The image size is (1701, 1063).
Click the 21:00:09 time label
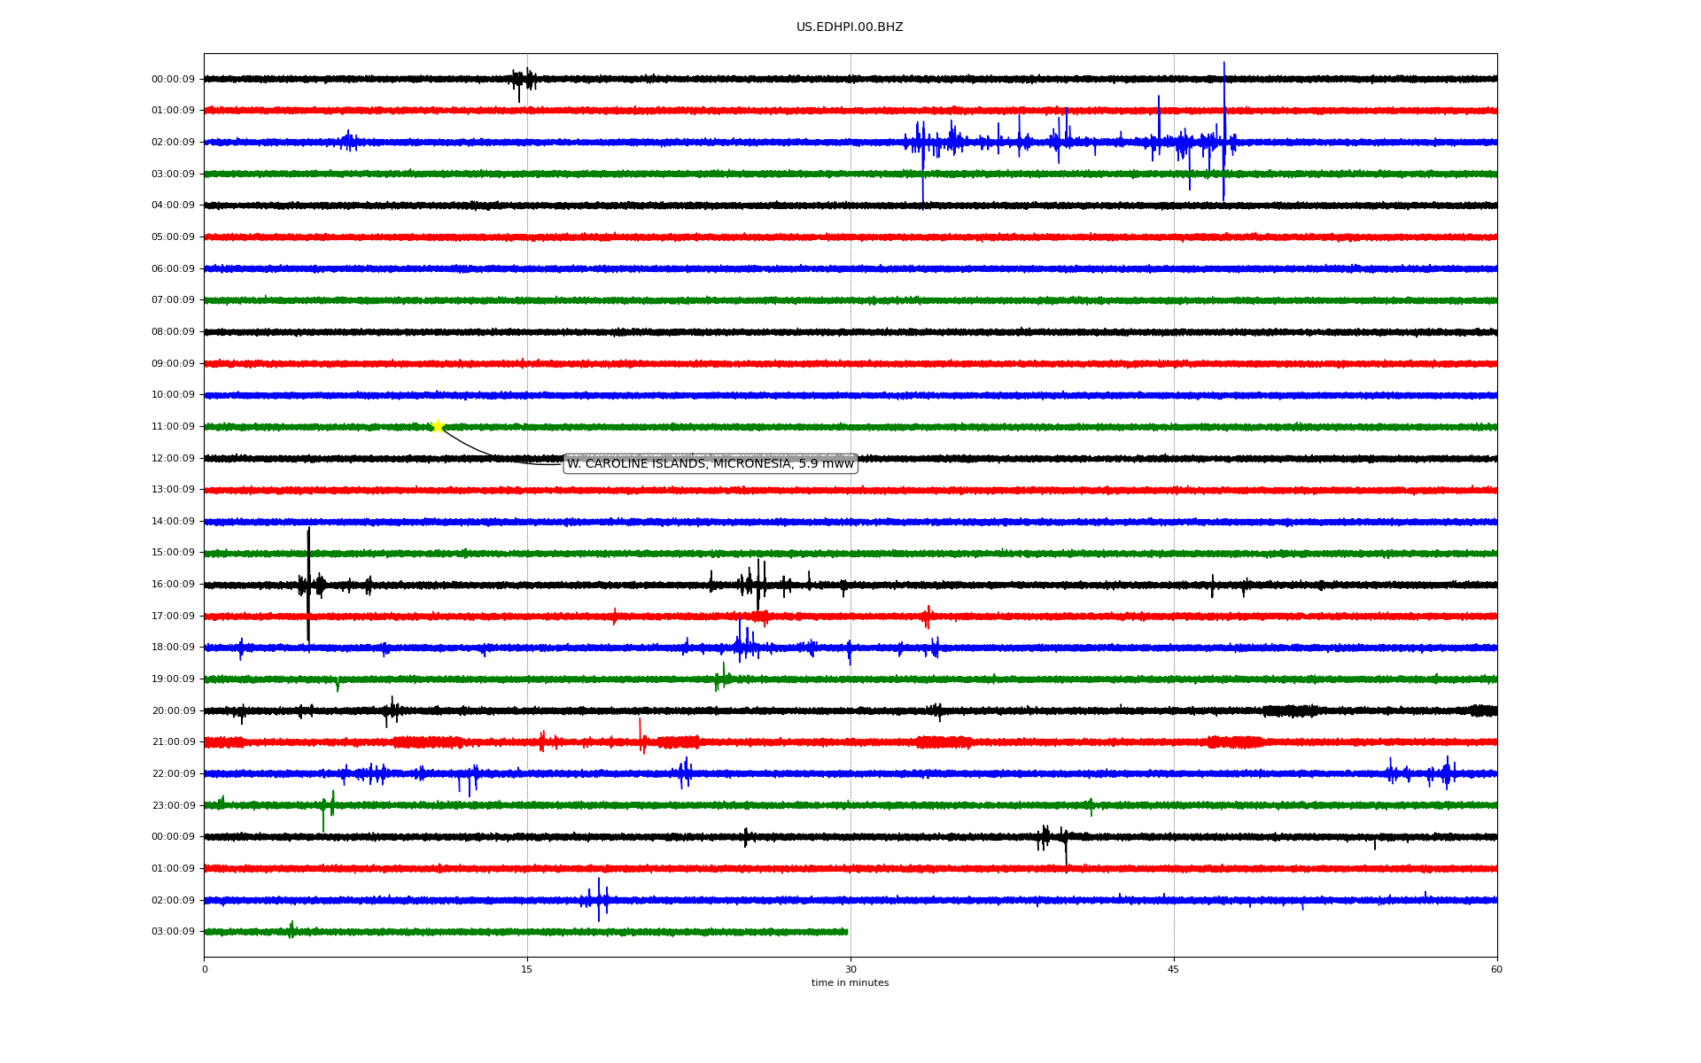coord(173,742)
